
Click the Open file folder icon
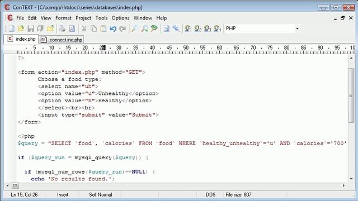pos(21,28)
